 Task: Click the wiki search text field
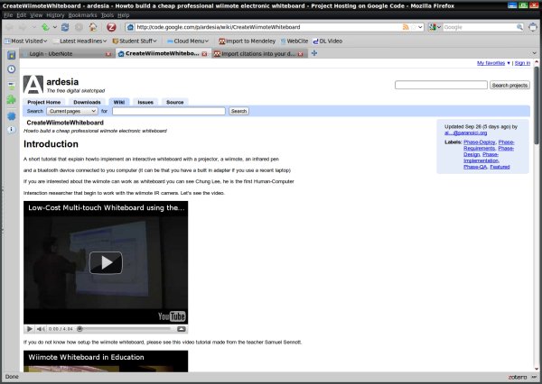pos(168,111)
